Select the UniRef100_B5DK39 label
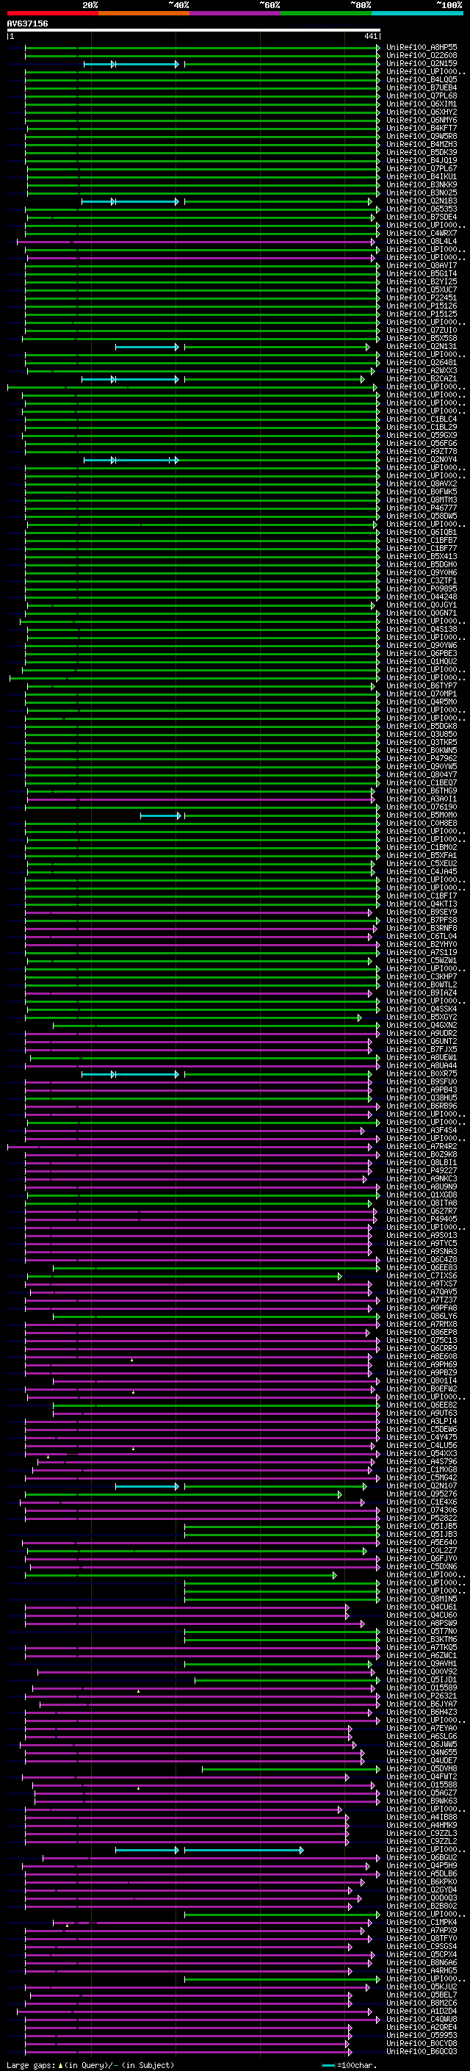 pos(422,152)
